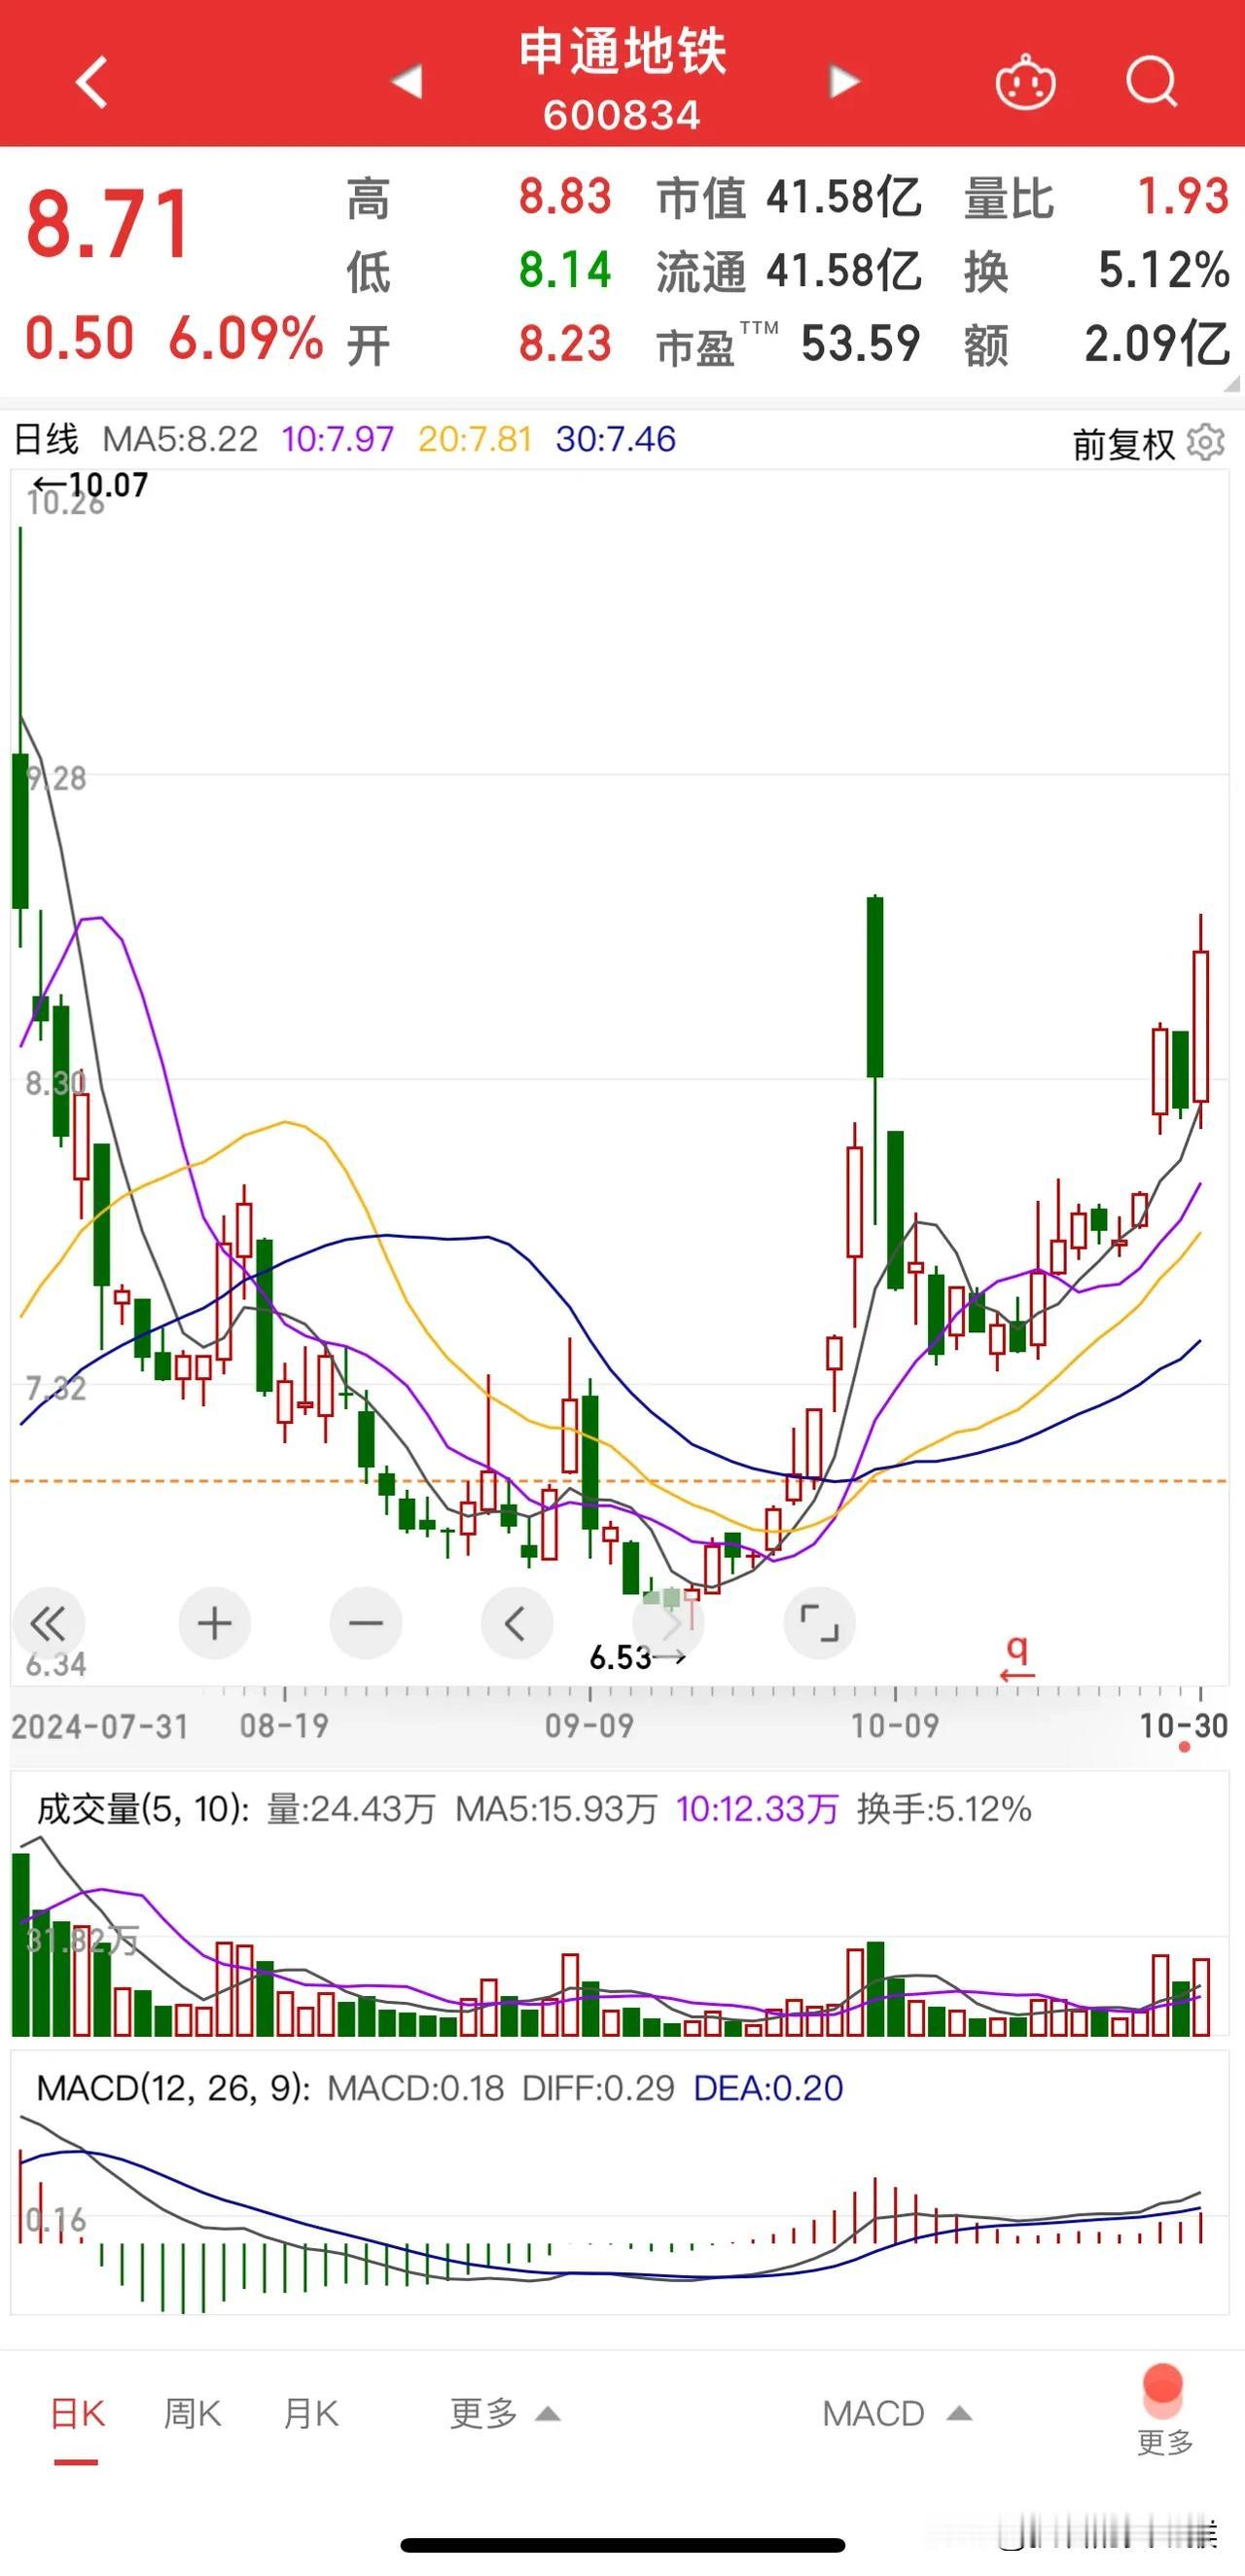Tap the red 更多 floating button

1164,2410
